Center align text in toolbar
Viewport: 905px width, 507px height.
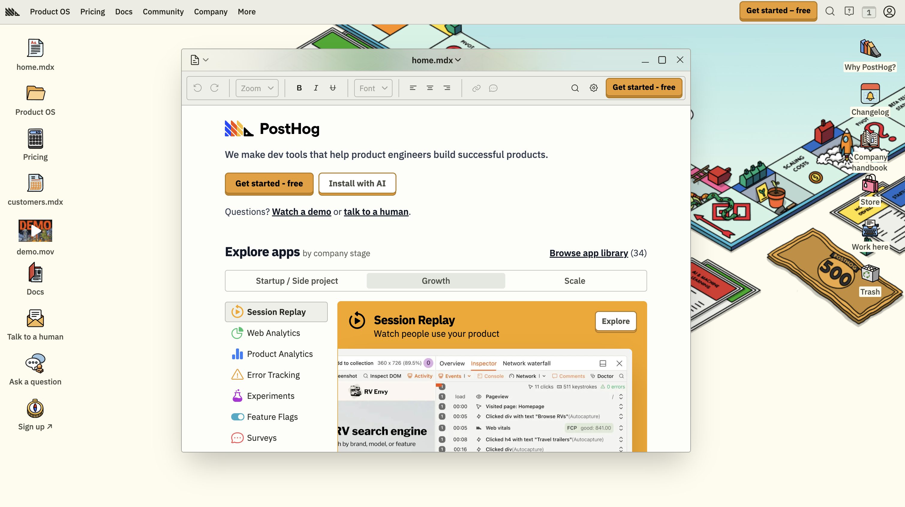click(x=430, y=88)
